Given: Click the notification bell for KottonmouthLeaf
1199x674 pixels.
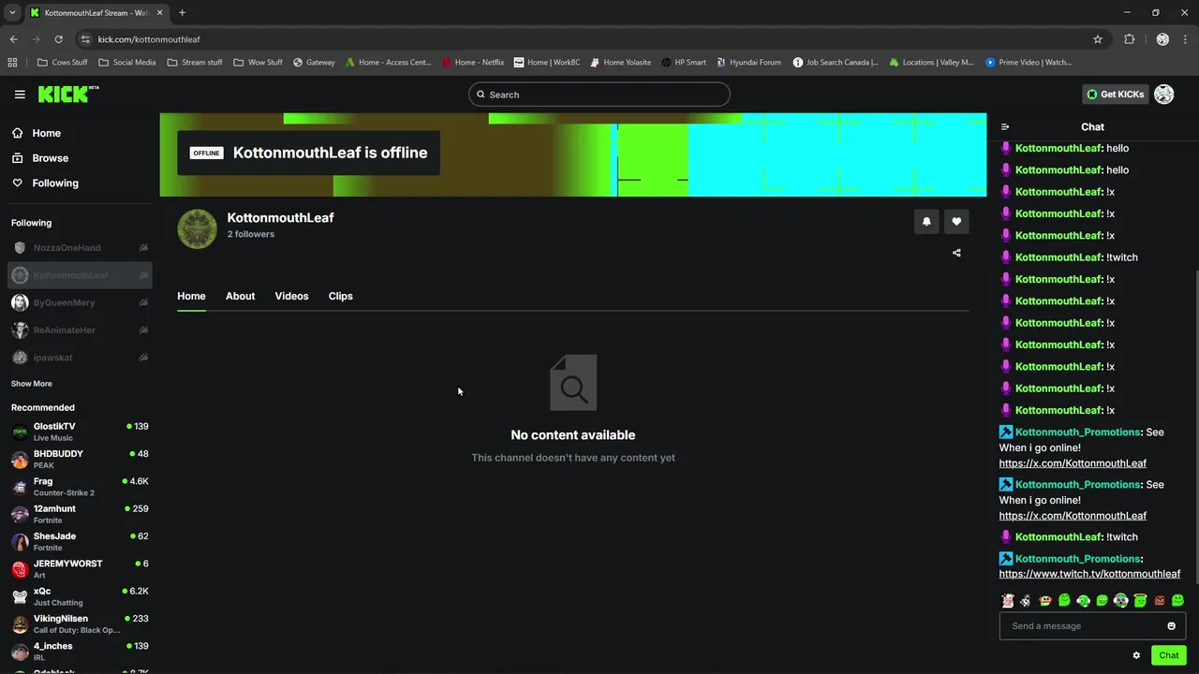Looking at the screenshot, I should tap(926, 222).
